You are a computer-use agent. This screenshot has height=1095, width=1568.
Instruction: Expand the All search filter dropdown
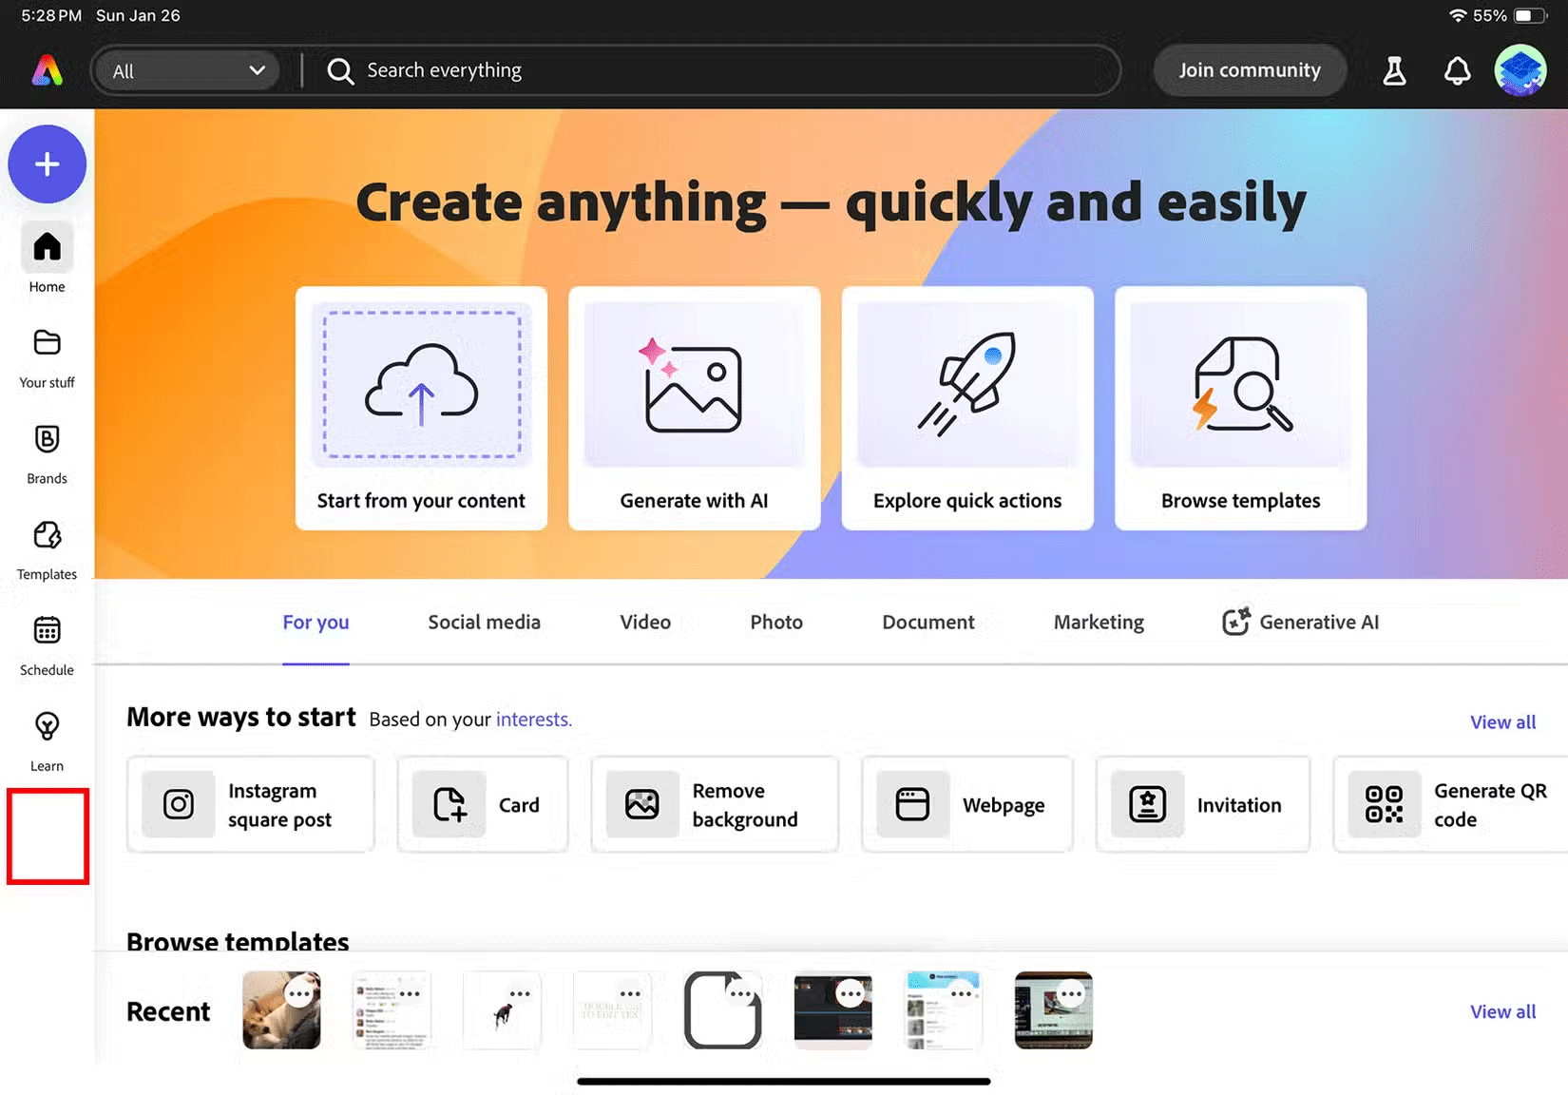tap(186, 69)
